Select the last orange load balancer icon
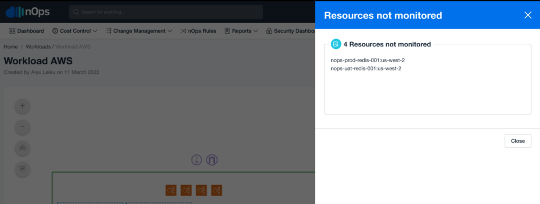Image resolution: width=540 pixels, height=204 pixels. (x=217, y=190)
